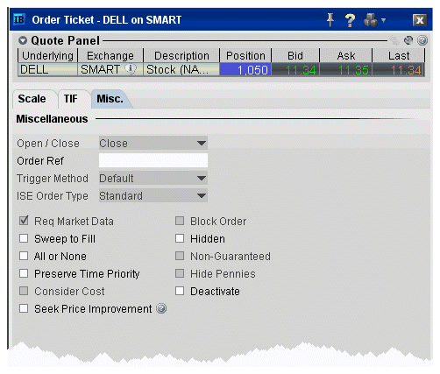Toggle the Non-Guaranteed checkbox
The image size is (440, 374).
pos(180,256)
